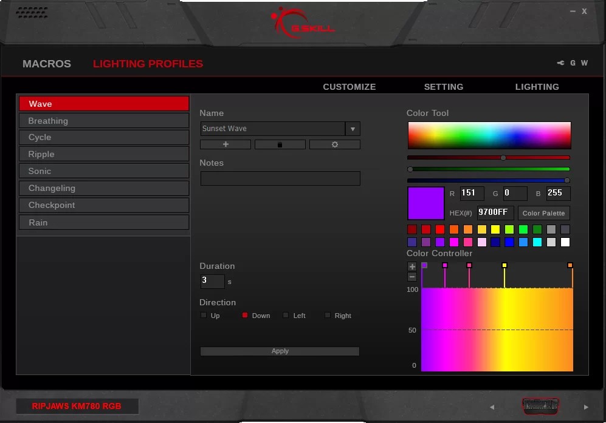Switch to the MACROS tab
The image size is (606, 423).
[x=46, y=63]
